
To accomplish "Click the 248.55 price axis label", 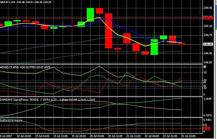I will click(208, 62).
